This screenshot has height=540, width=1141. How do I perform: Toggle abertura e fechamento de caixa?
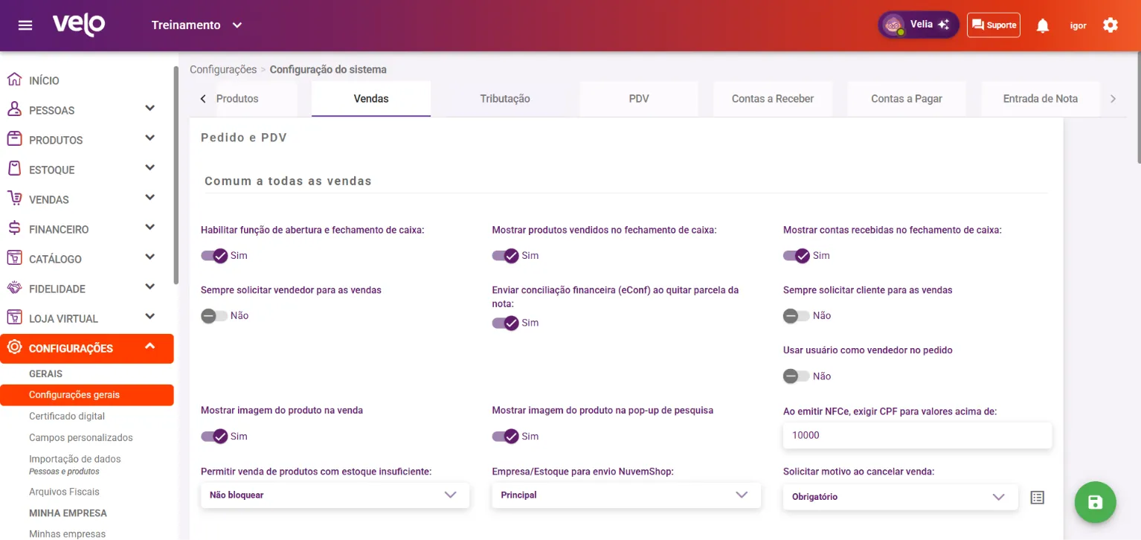point(214,256)
